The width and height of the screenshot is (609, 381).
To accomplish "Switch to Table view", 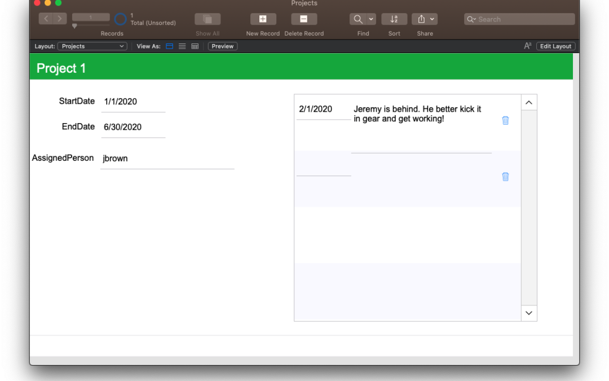I will tap(195, 46).
